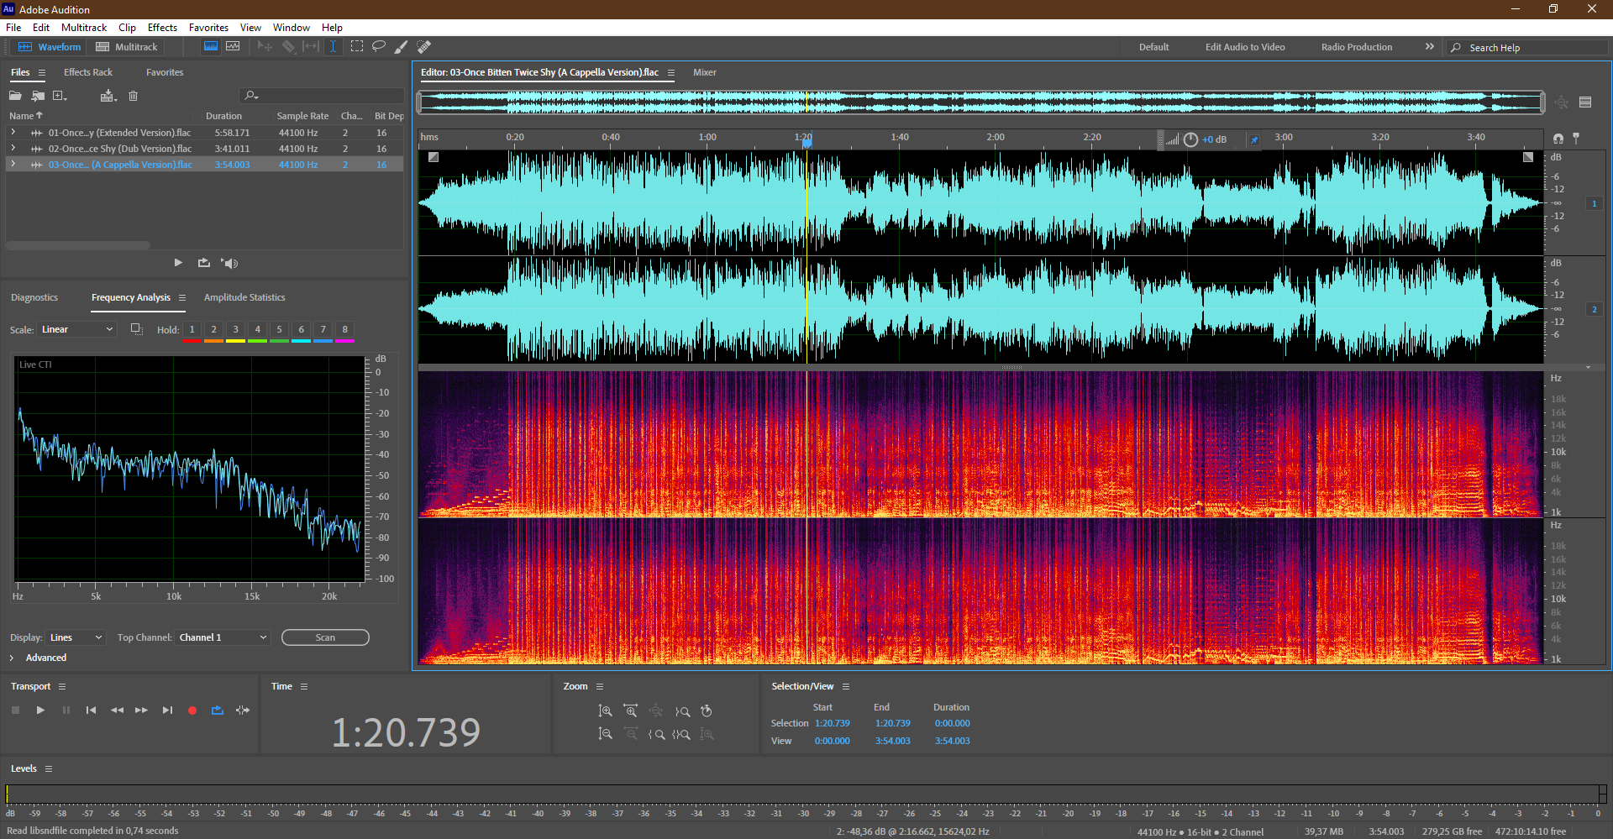Open the Top Channel dropdown
The image size is (1613, 839).
[223, 637]
